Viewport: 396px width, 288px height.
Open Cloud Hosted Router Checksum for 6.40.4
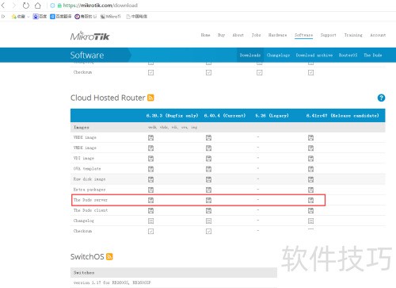[208, 232]
